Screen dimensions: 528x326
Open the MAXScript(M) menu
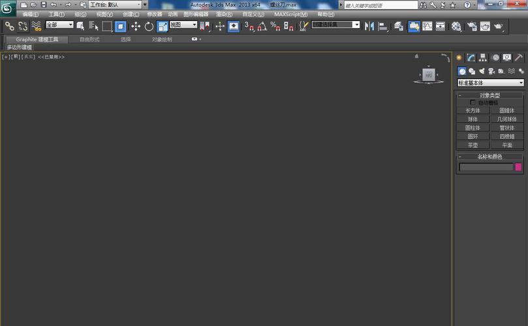click(290, 14)
